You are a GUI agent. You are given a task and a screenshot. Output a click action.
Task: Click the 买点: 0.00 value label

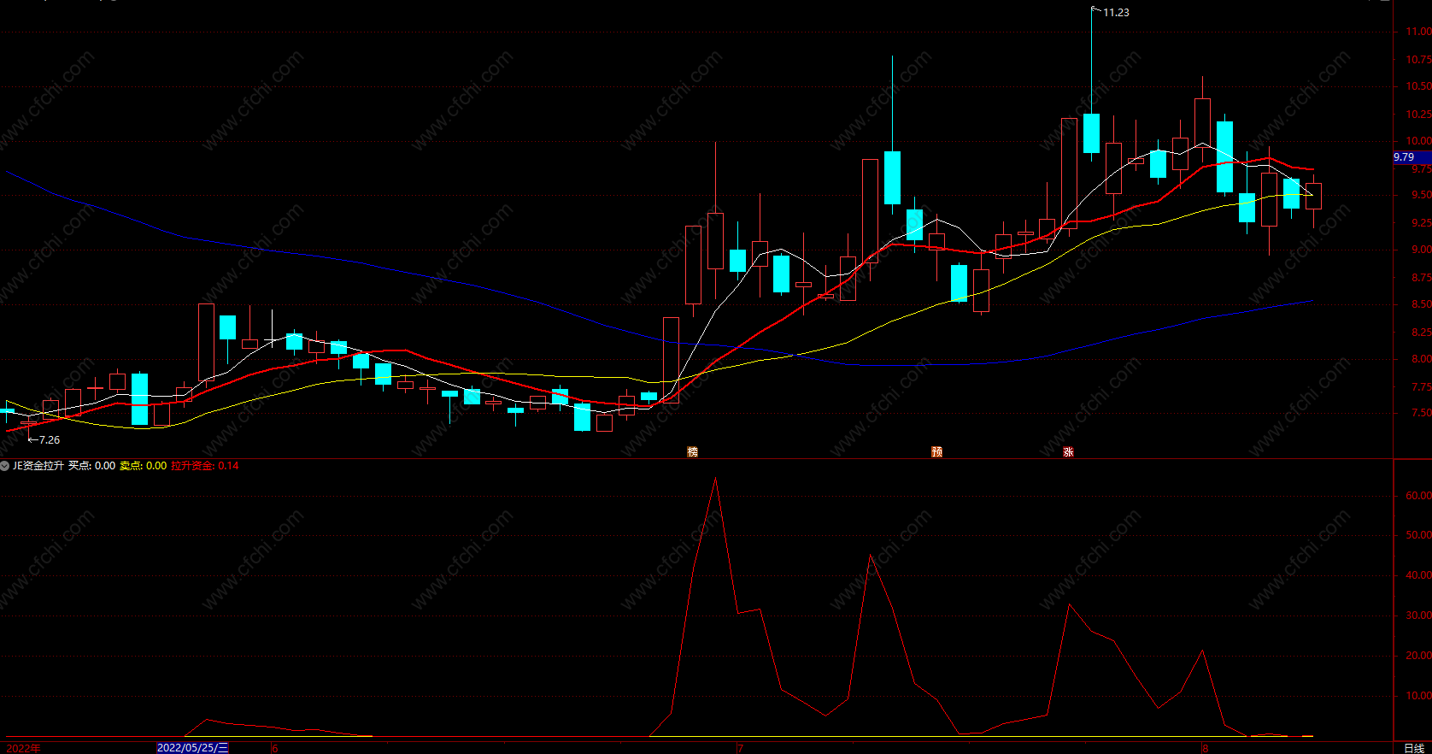(91, 466)
